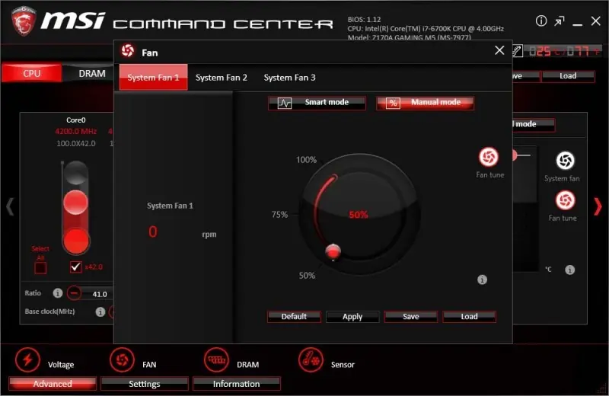
Task: Switch to Smart mode
Action: (317, 103)
